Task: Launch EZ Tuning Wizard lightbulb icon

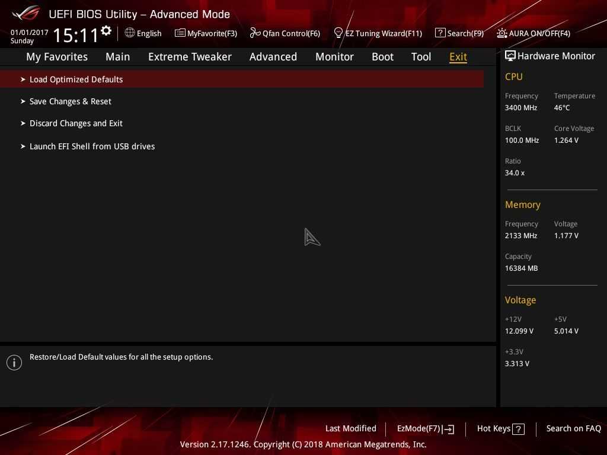Action: [x=338, y=33]
